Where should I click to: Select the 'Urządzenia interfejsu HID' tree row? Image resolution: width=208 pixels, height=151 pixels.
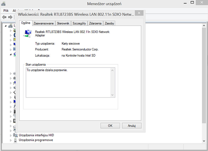pos(36,135)
